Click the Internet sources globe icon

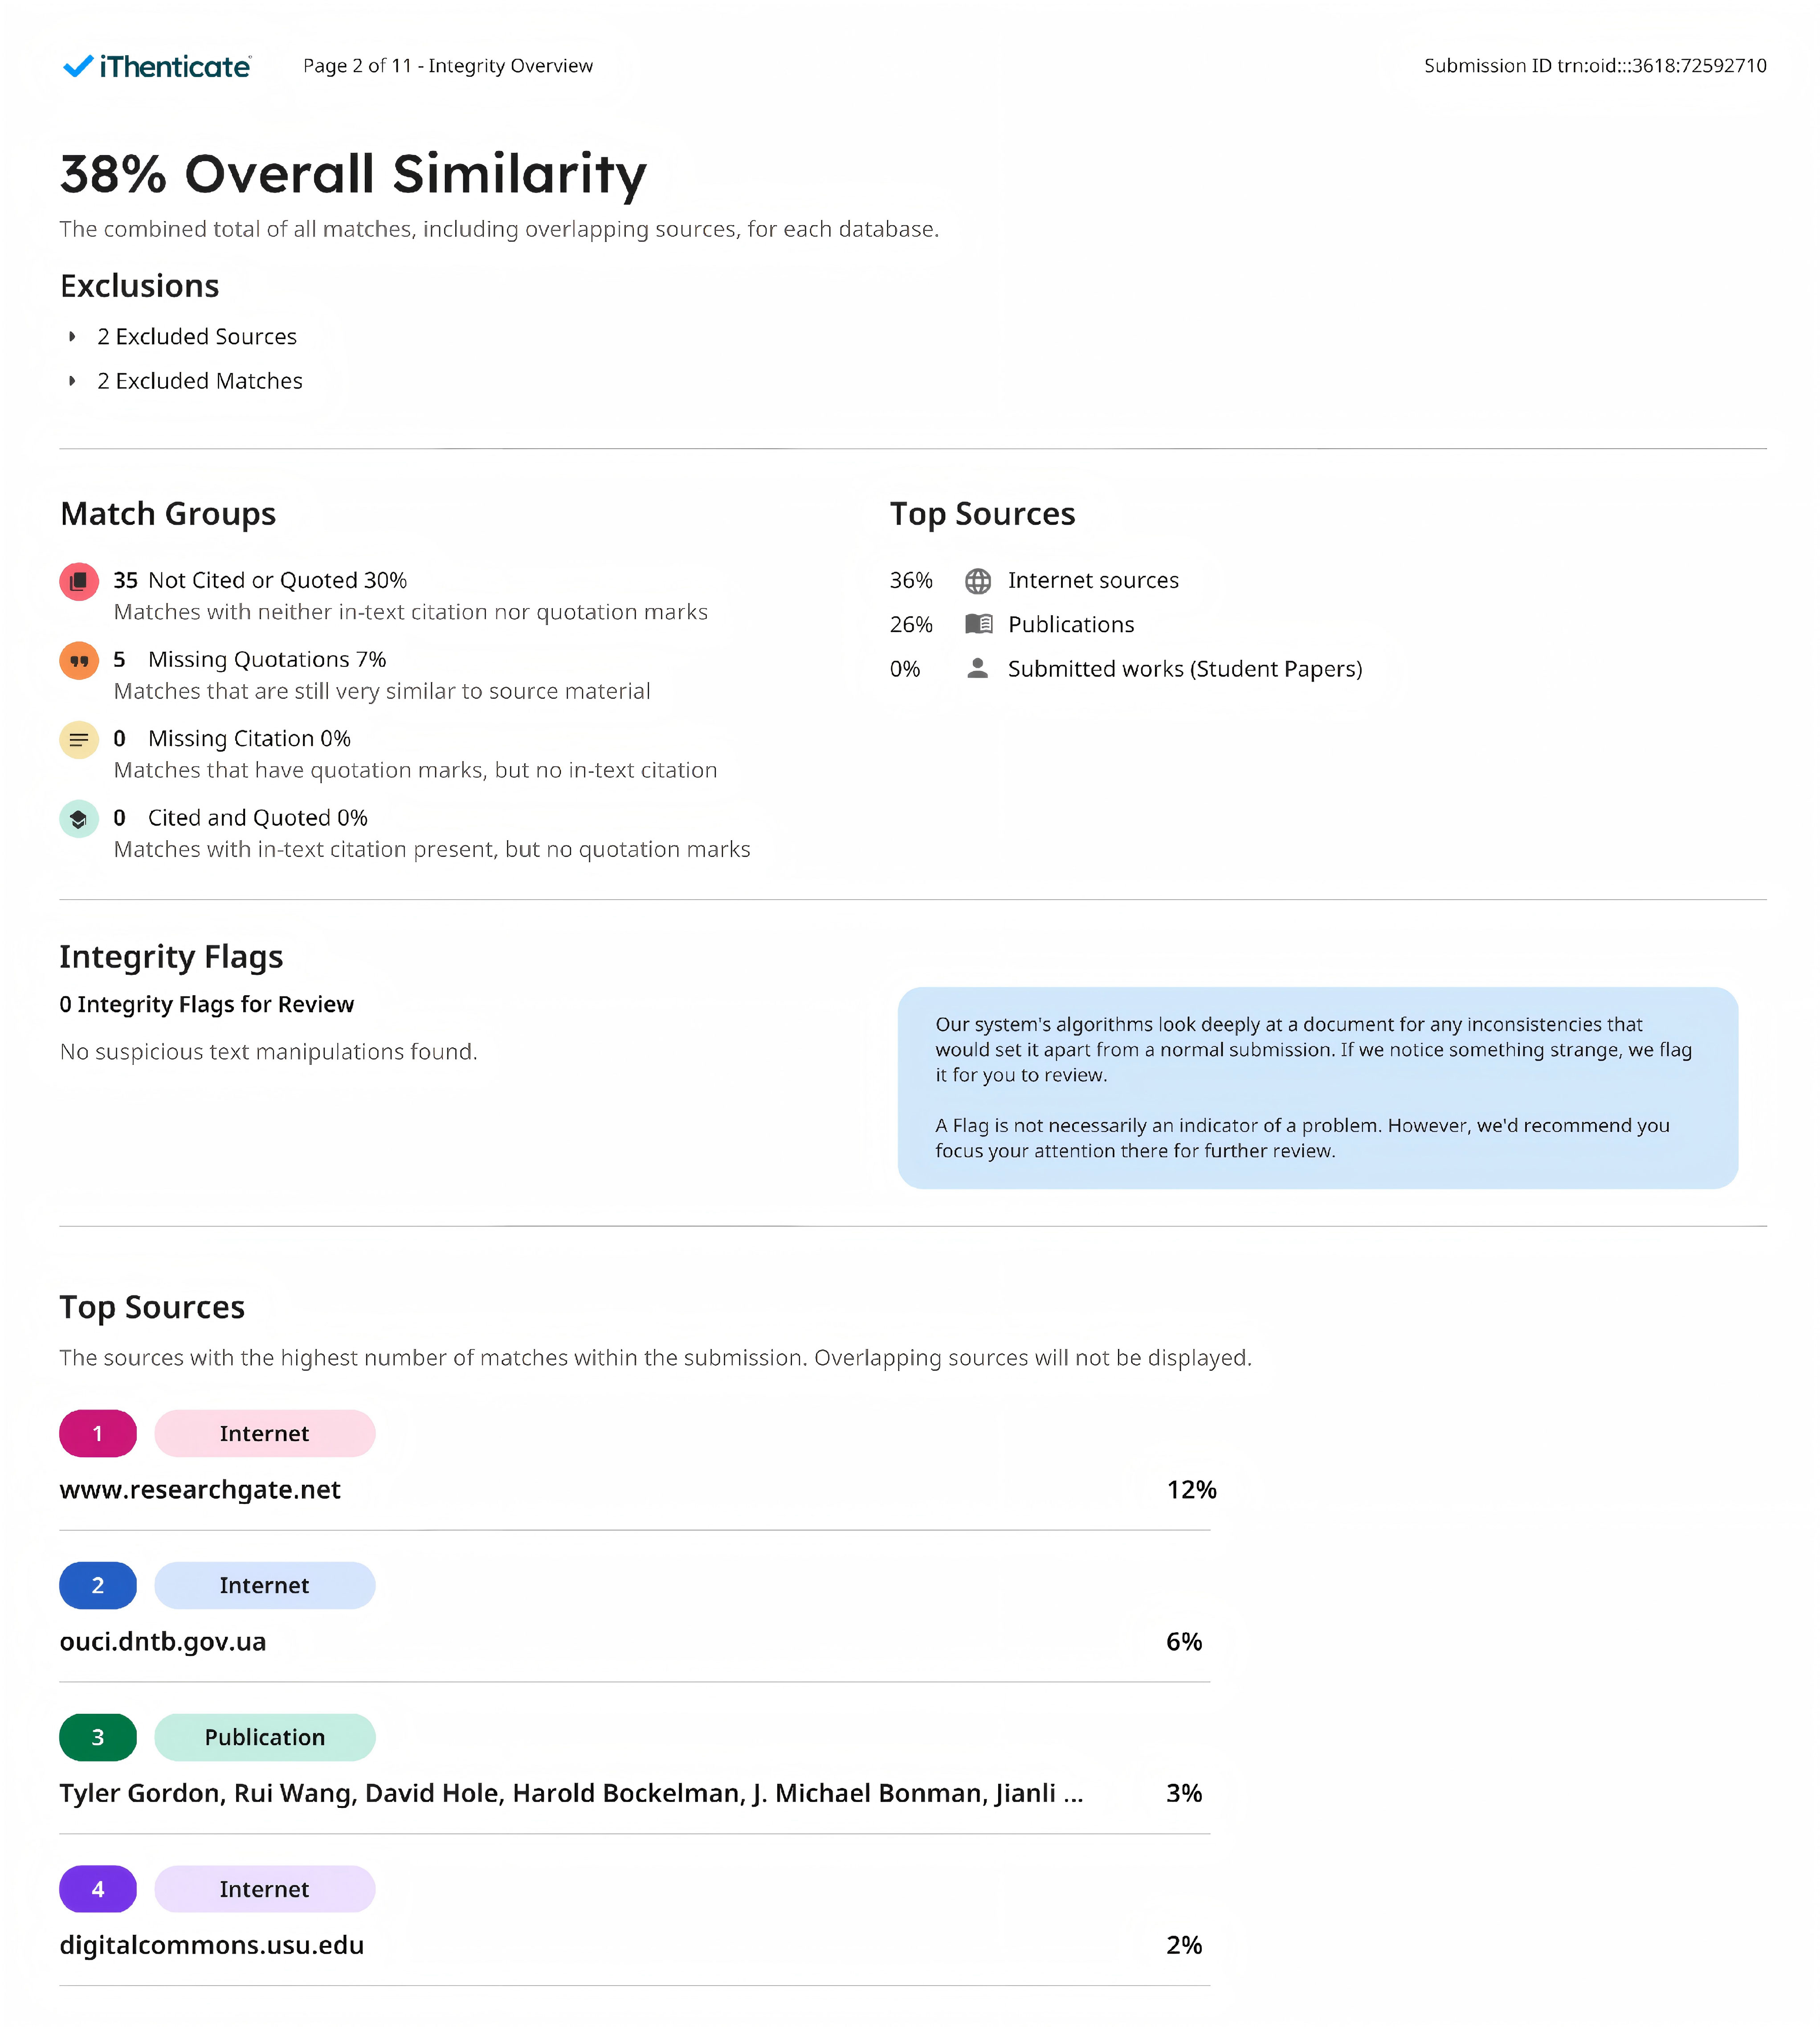pos(977,581)
